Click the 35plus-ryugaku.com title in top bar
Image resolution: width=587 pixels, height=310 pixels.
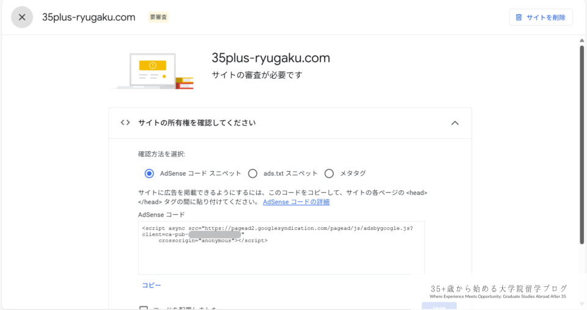[x=89, y=17]
